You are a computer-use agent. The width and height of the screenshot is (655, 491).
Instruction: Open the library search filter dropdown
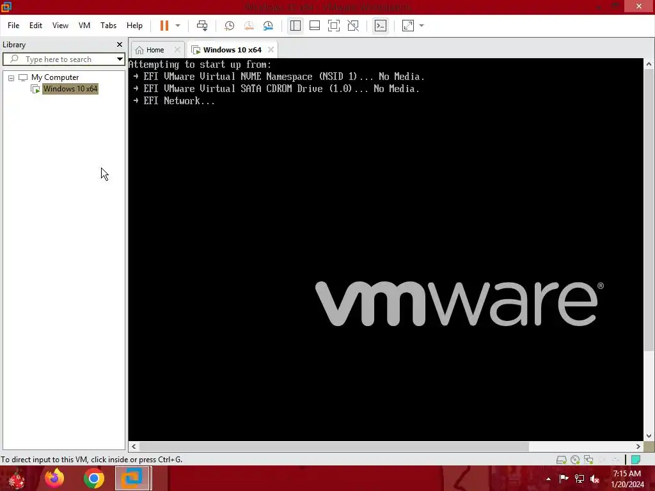pos(120,59)
